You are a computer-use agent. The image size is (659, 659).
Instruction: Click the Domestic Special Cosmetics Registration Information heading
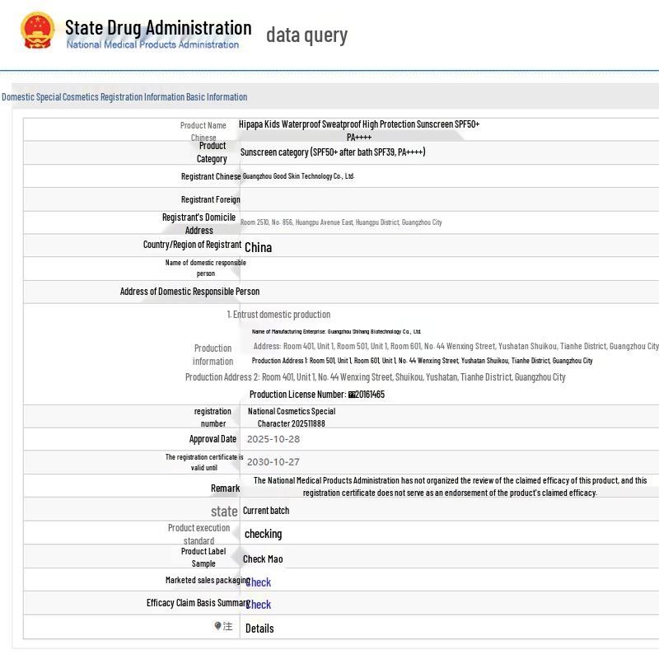pos(124,97)
